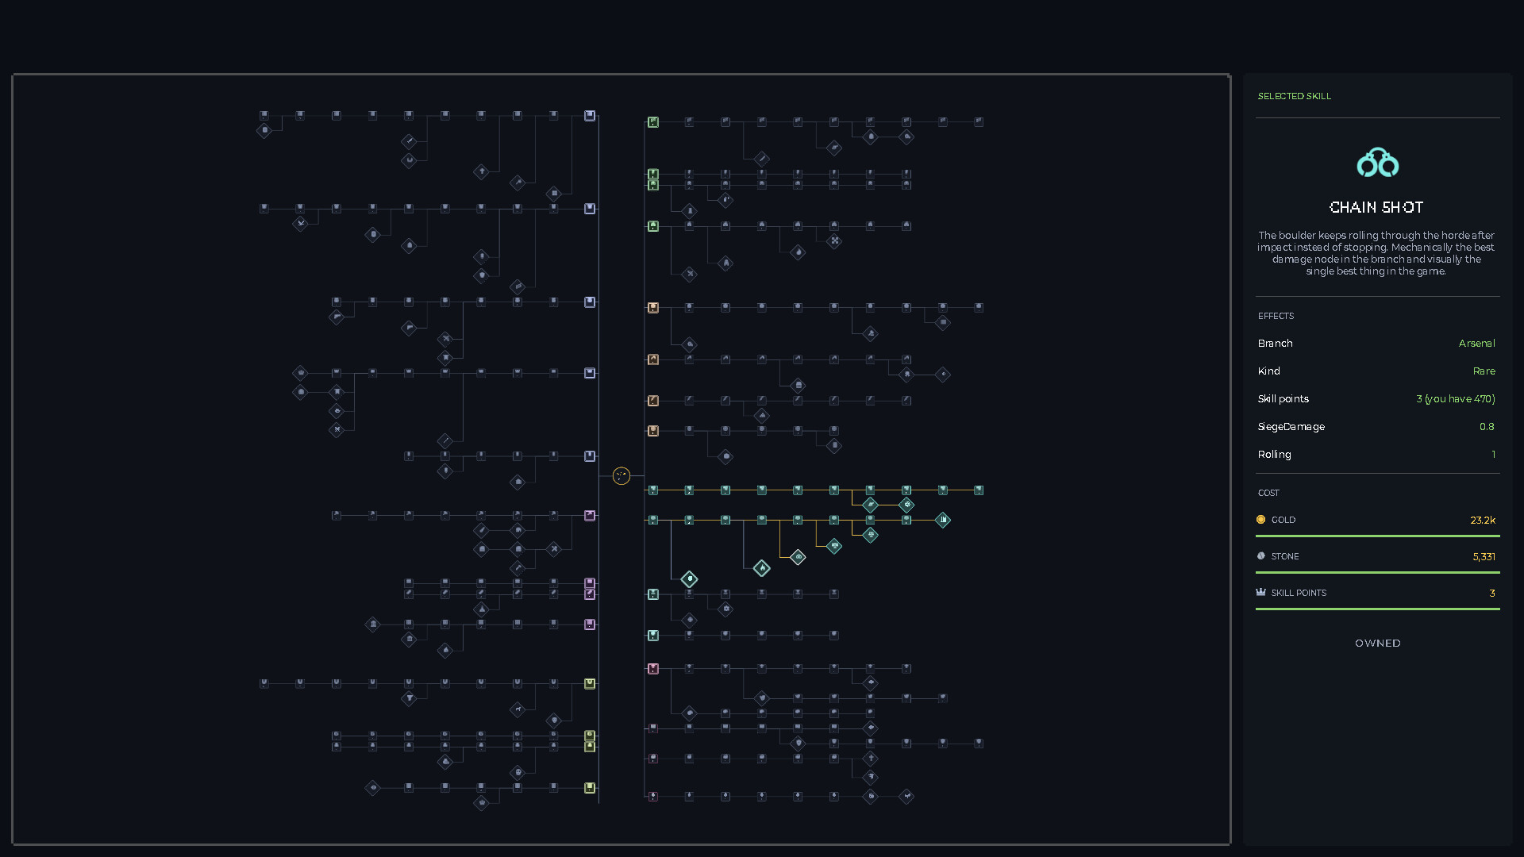Click the OWNED button

coord(1378,643)
